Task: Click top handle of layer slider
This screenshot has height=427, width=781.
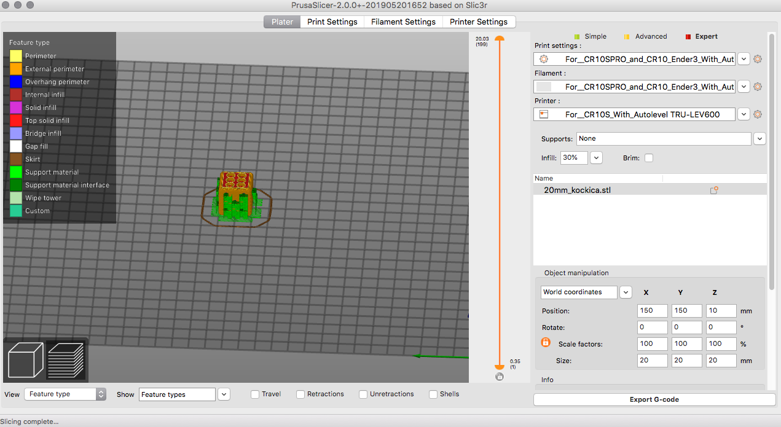Action: point(500,39)
